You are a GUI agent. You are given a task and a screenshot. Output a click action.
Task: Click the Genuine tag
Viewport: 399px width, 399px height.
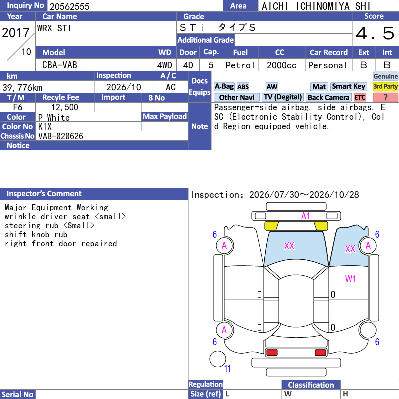click(x=385, y=76)
